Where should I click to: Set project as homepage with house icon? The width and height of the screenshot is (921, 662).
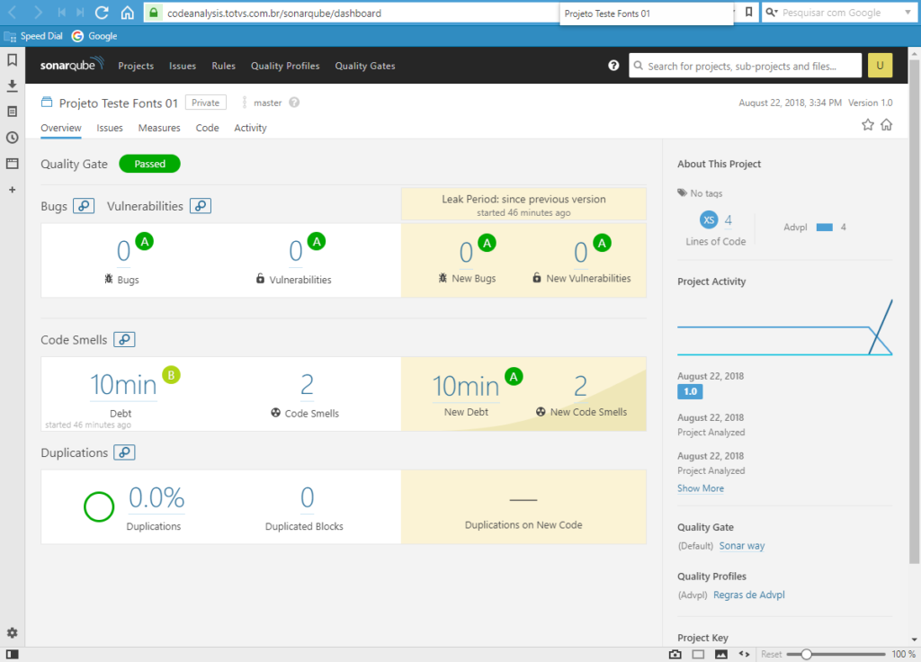click(x=886, y=124)
